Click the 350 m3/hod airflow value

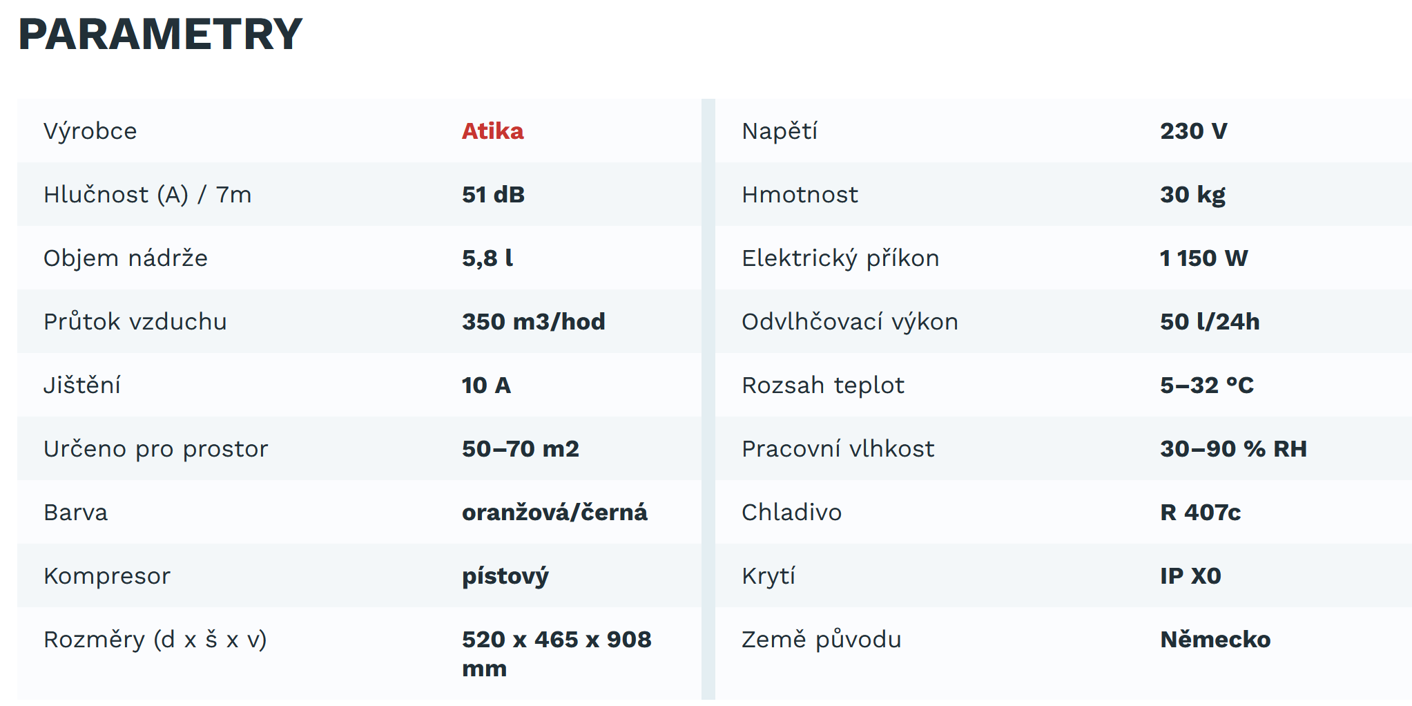coord(533,322)
